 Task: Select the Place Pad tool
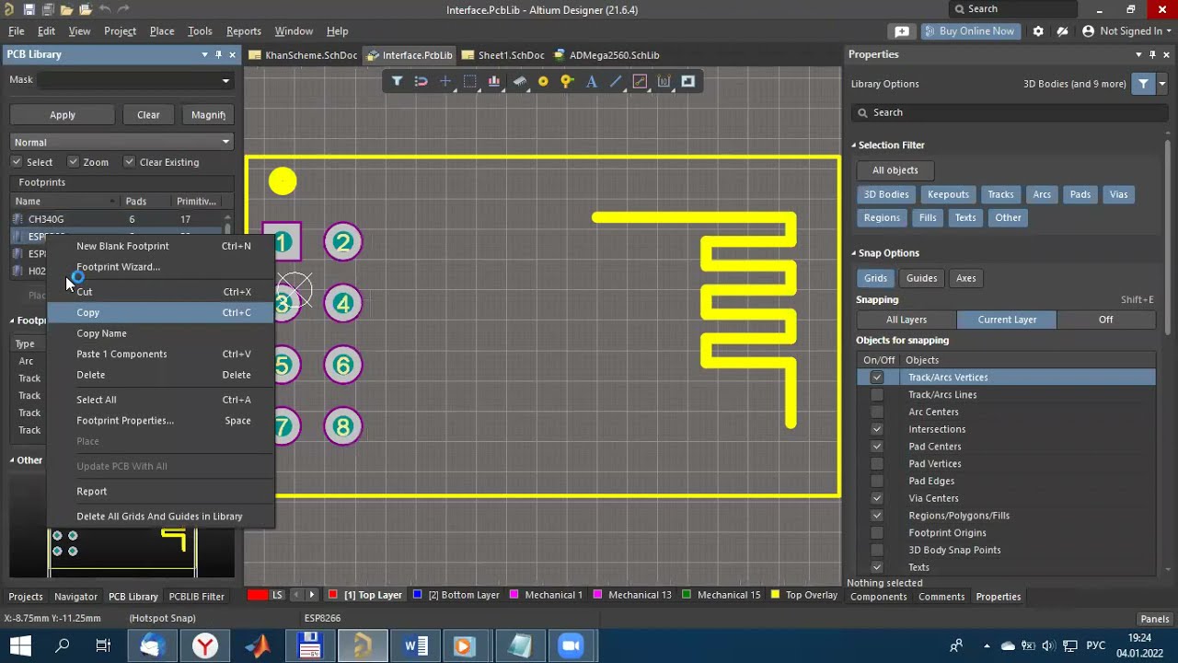(x=543, y=81)
